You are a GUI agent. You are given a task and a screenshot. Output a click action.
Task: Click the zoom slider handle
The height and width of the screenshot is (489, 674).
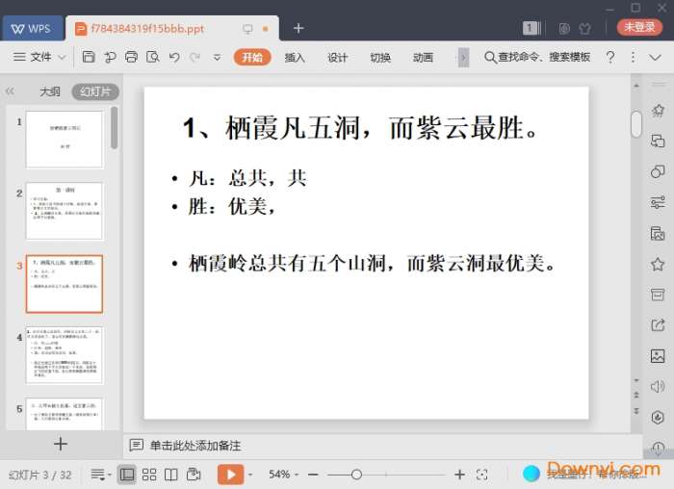pos(356,475)
